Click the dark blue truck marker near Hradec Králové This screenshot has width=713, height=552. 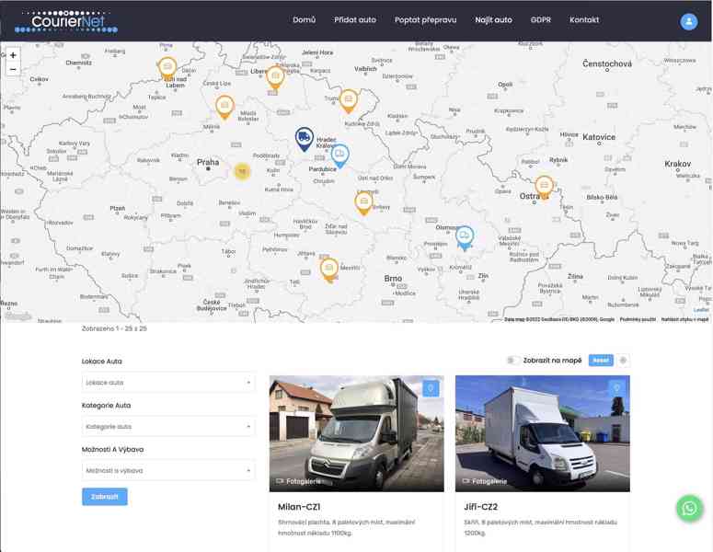(304, 138)
